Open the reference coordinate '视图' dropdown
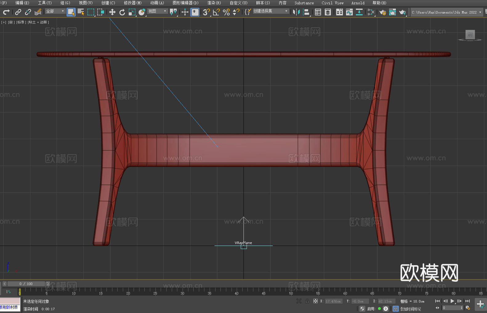Image resolution: width=487 pixels, height=313 pixels. tap(157, 11)
